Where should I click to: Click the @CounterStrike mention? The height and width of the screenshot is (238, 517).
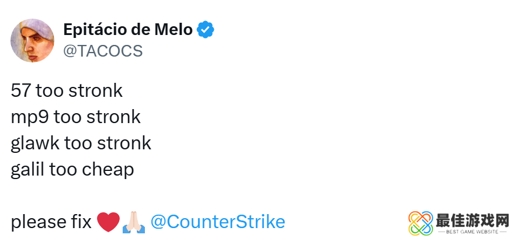click(217, 222)
